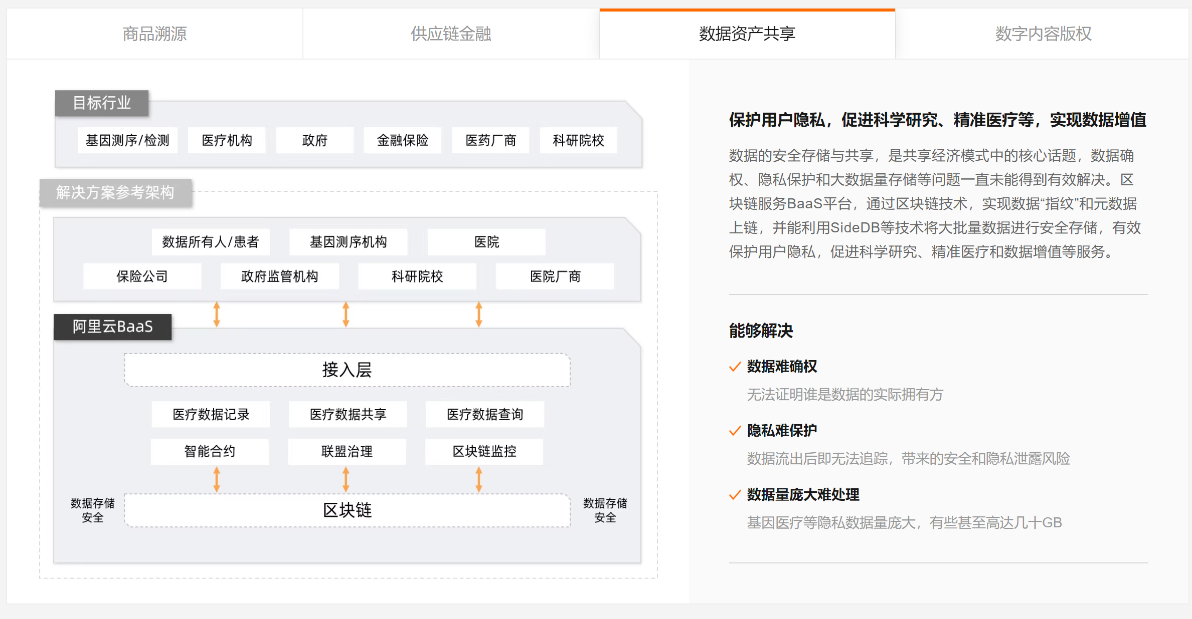Open the 供应链金融 tab
The width and height of the screenshot is (1192, 619).
(450, 34)
